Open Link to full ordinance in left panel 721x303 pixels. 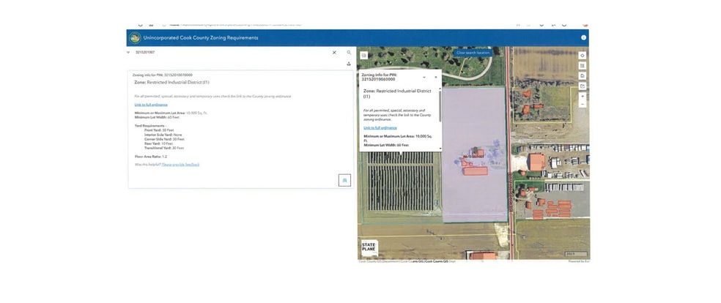pos(150,105)
